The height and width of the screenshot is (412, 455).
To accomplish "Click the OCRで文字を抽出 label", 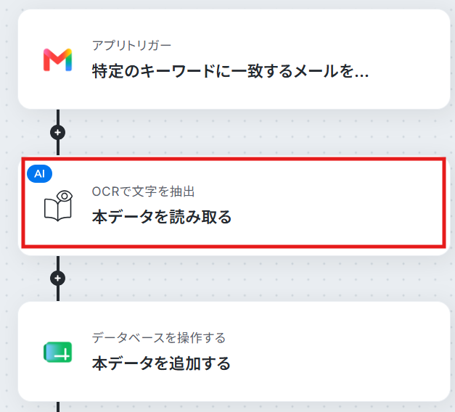I will (x=143, y=191).
